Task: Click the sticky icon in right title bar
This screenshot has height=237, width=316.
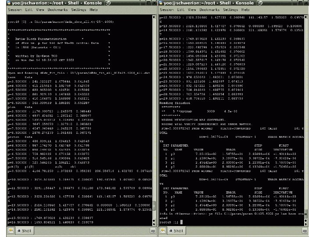Action: [x=260, y=3]
